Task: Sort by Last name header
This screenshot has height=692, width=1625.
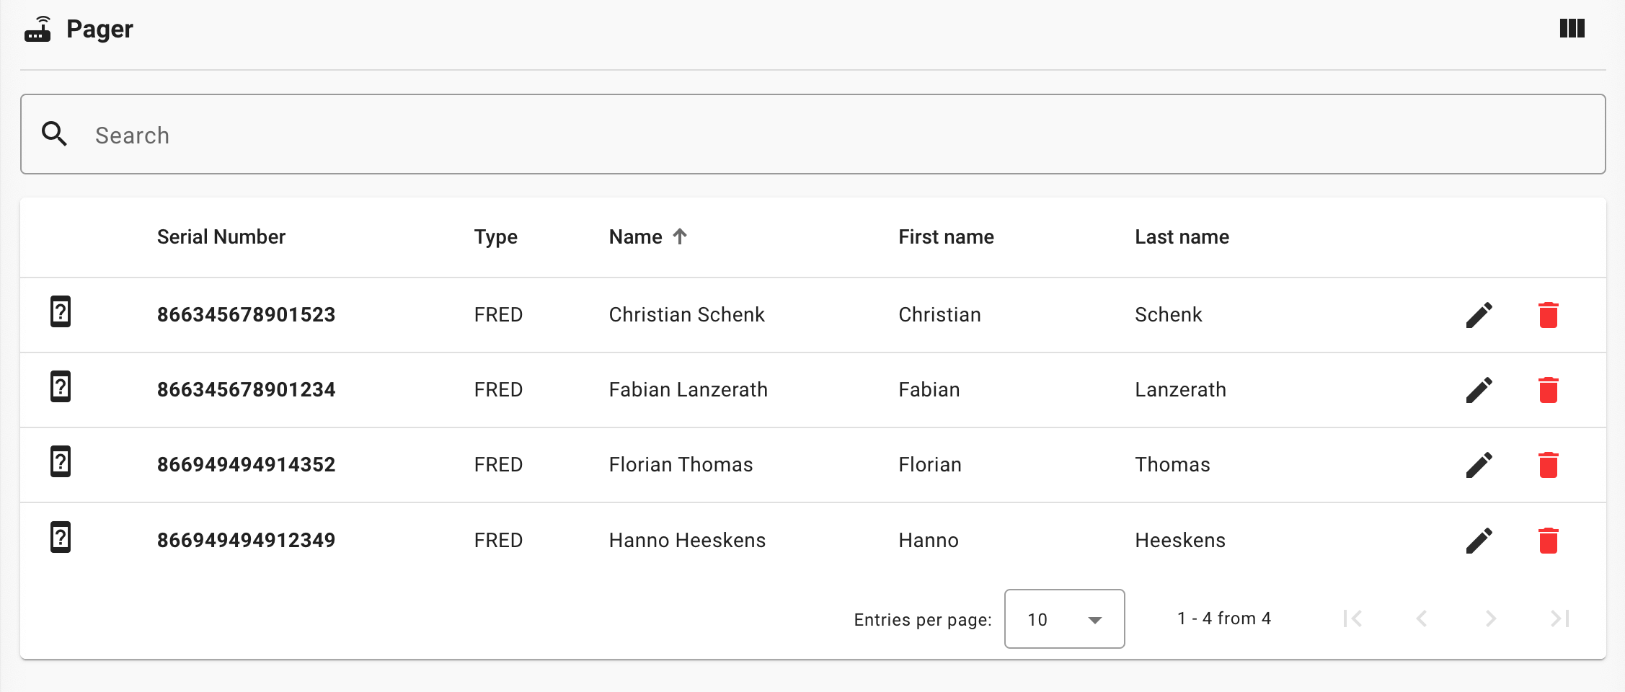Action: pos(1181,237)
